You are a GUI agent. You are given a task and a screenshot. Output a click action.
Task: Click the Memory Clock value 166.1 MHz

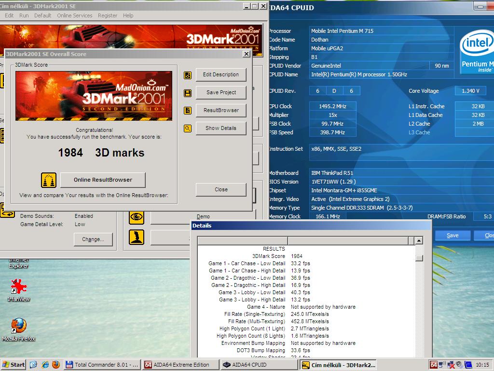[328, 216]
